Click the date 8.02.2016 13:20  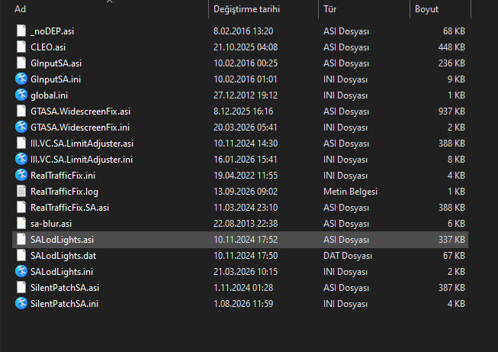tap(243, 31)
